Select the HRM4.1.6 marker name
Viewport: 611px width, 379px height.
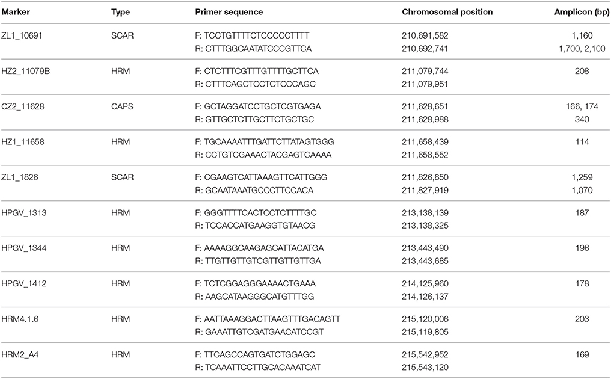[20, 319]
